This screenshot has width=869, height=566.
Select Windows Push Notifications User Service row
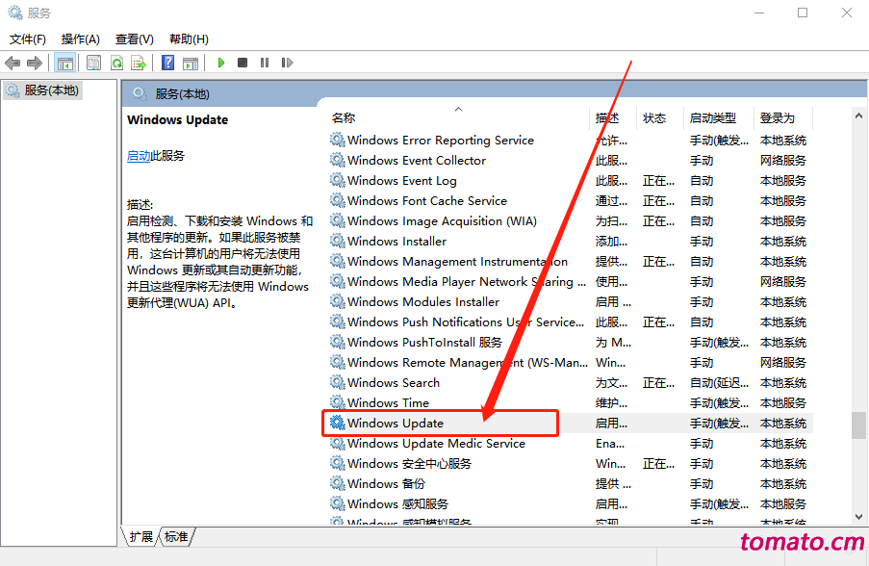pyautogui.click(x=569, y=322)
